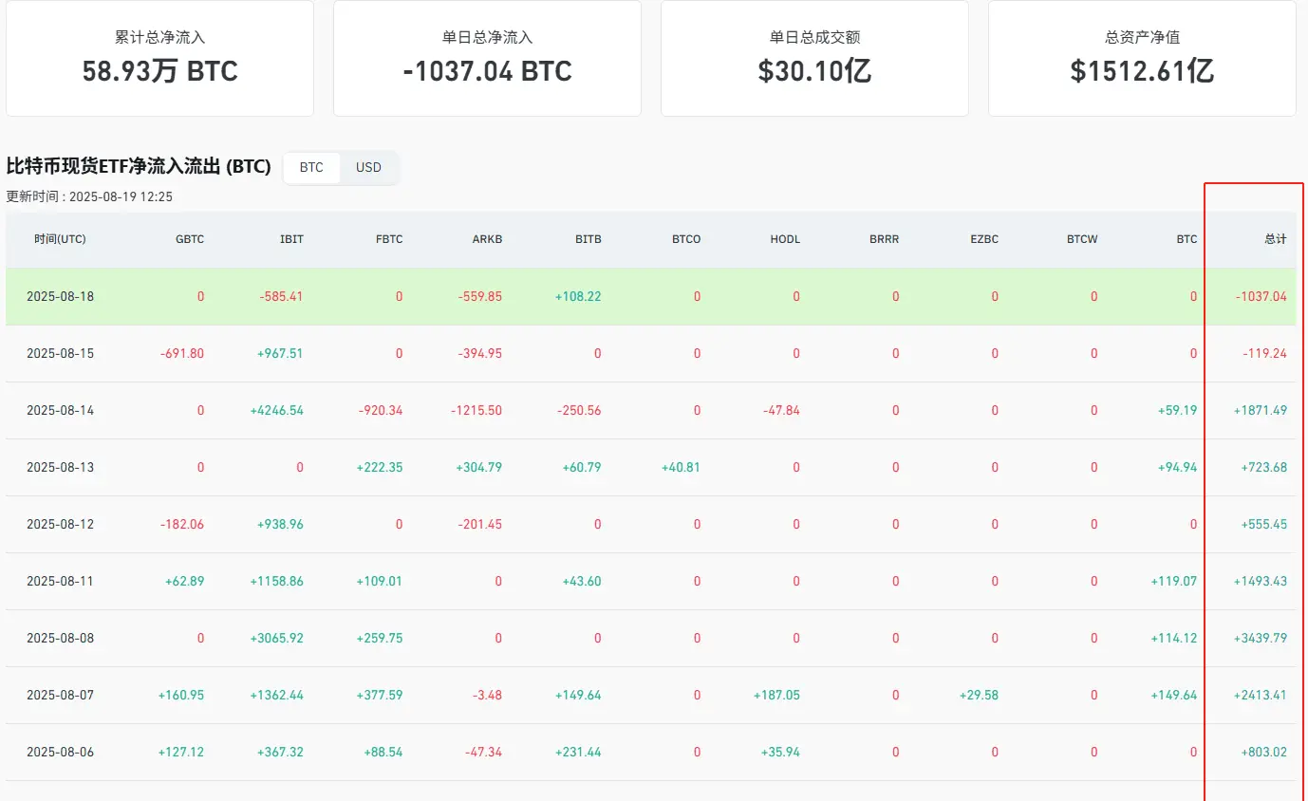Click the -559.85 ARKB value
The image size is (1308, 801).
point(479,296)
